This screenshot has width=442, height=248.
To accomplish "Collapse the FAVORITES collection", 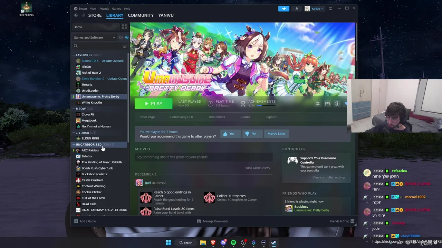I will click(x=74, y=55).
